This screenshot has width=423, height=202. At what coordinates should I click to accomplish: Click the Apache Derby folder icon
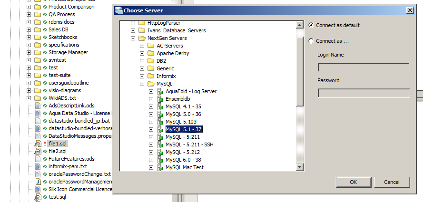click(x=151, y=53)
